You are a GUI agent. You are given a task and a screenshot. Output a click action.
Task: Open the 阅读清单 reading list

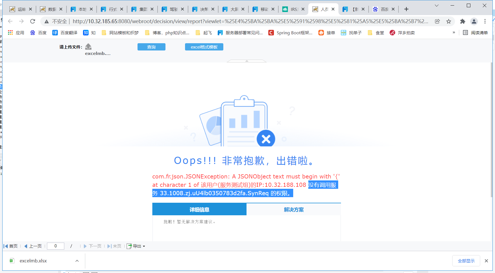point(475,33)
